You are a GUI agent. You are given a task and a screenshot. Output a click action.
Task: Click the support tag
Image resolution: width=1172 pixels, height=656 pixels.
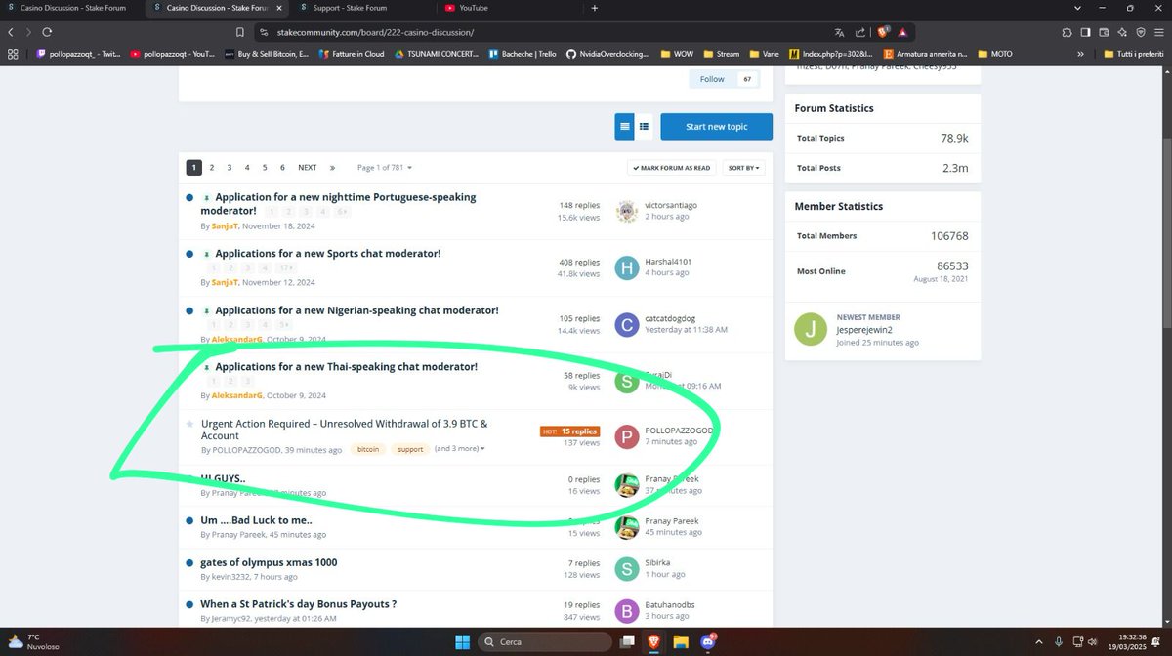[x=410, y=449]
